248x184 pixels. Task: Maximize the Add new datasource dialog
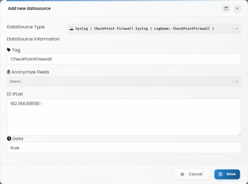pos(226,8)
